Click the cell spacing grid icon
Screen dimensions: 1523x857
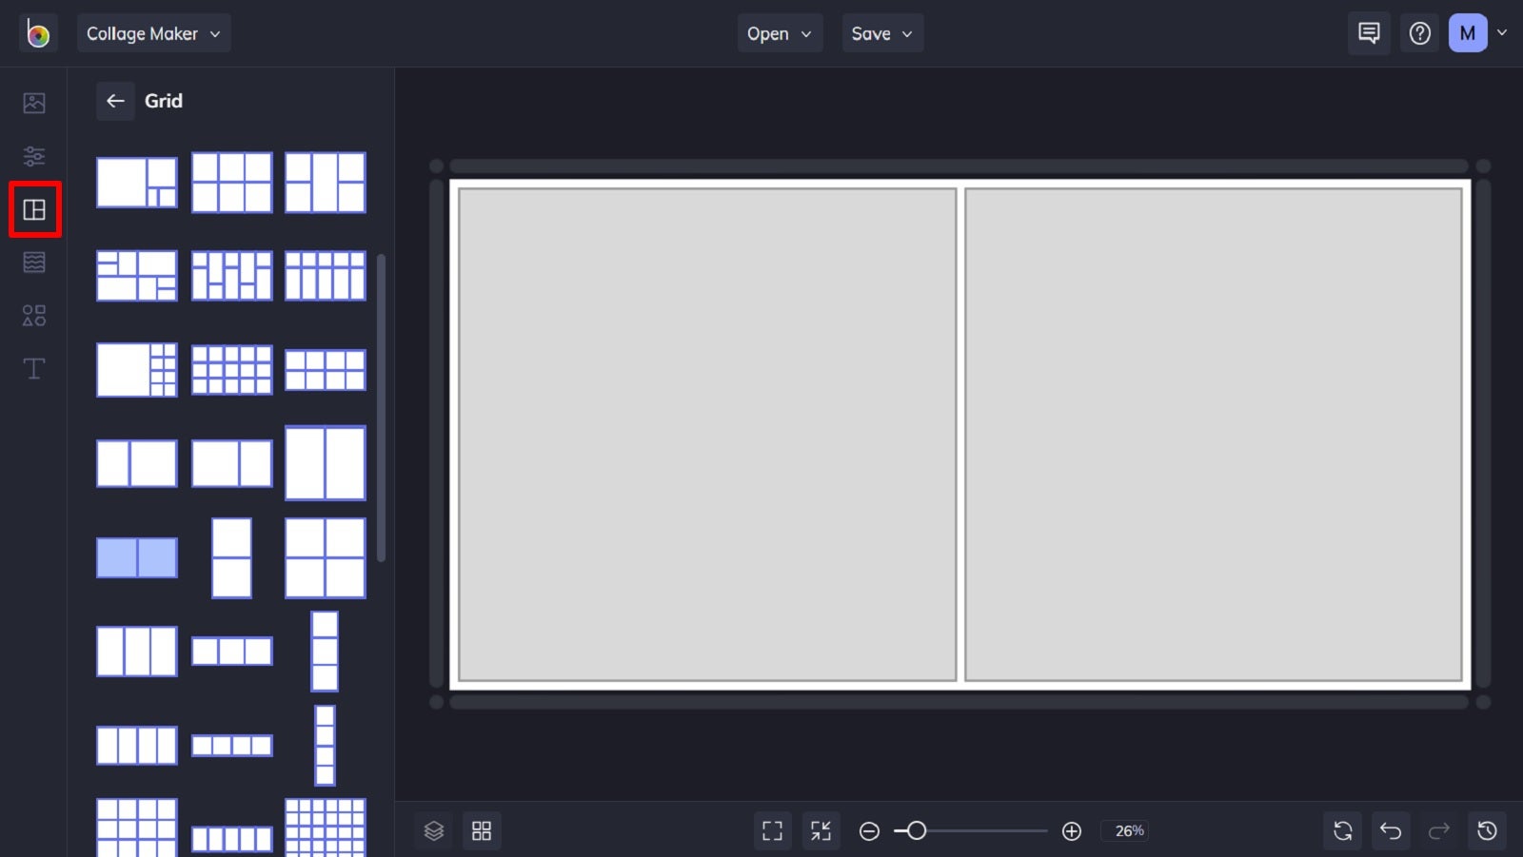[x=482, y=829]
